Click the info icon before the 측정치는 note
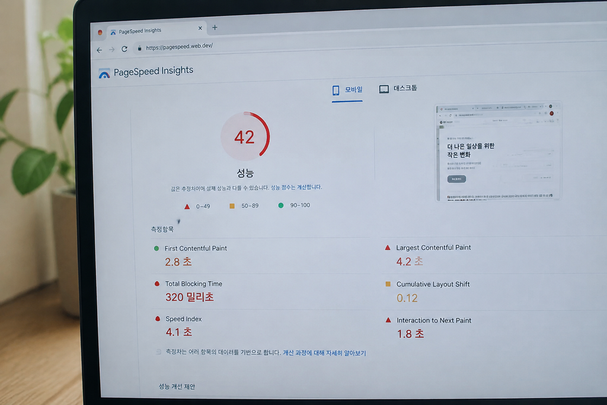Screen dimensions: 607x405 pos(159,352)
